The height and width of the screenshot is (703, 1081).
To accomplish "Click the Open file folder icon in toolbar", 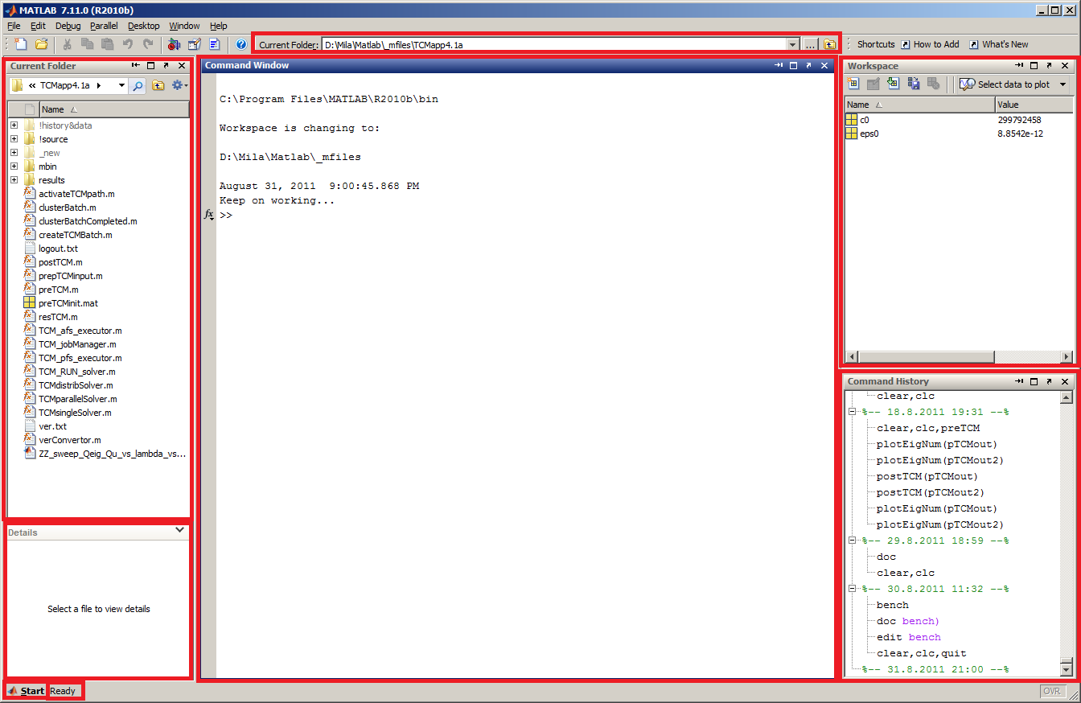I will tap(41, 44).
